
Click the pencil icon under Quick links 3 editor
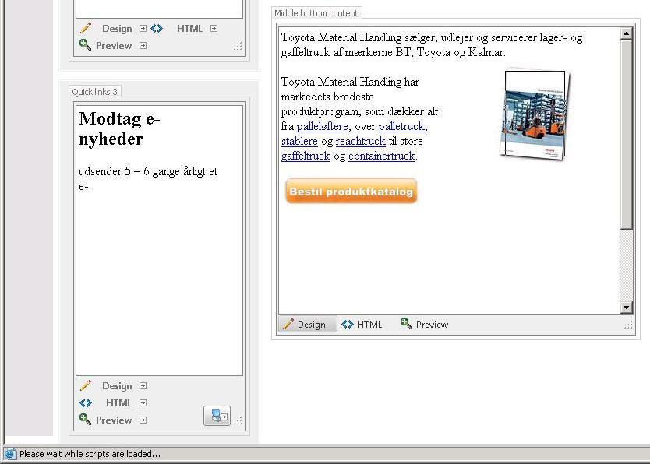(86, 385)
